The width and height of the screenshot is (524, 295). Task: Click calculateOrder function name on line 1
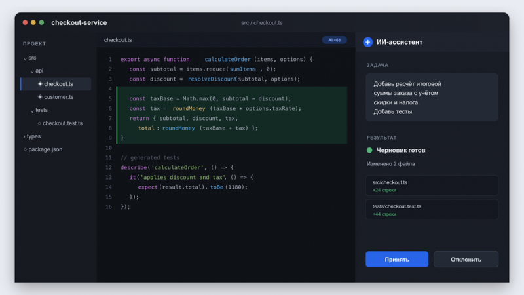pyautogui.click(x=227, y=59)
